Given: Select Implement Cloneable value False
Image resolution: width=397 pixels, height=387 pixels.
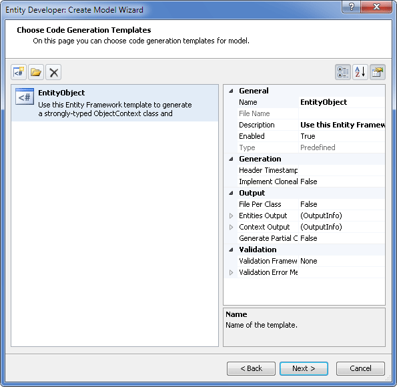Looking at the screenshot, I should (x=342, y=181).
